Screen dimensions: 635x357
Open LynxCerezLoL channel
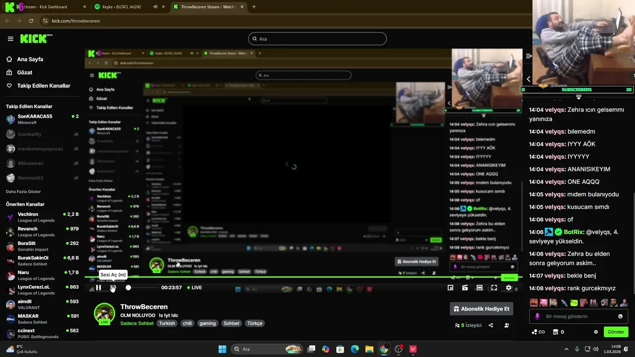click(42, 290)
